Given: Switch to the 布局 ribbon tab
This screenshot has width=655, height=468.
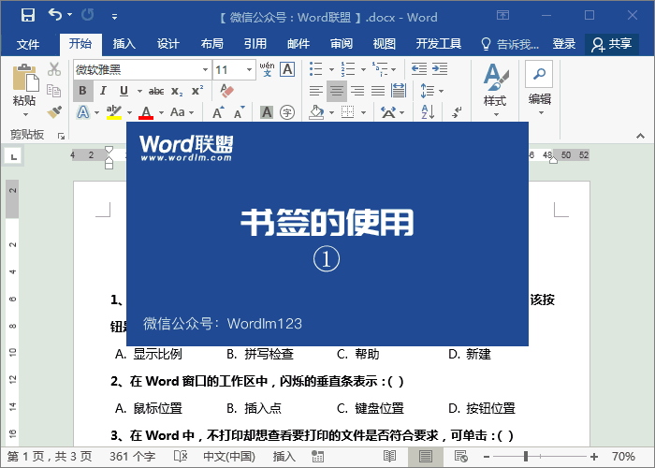Looking at the screenshot, I should pyautogui.click(x=211, y=43).
